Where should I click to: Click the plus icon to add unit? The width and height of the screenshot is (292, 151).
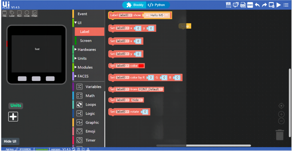(13, 117)
